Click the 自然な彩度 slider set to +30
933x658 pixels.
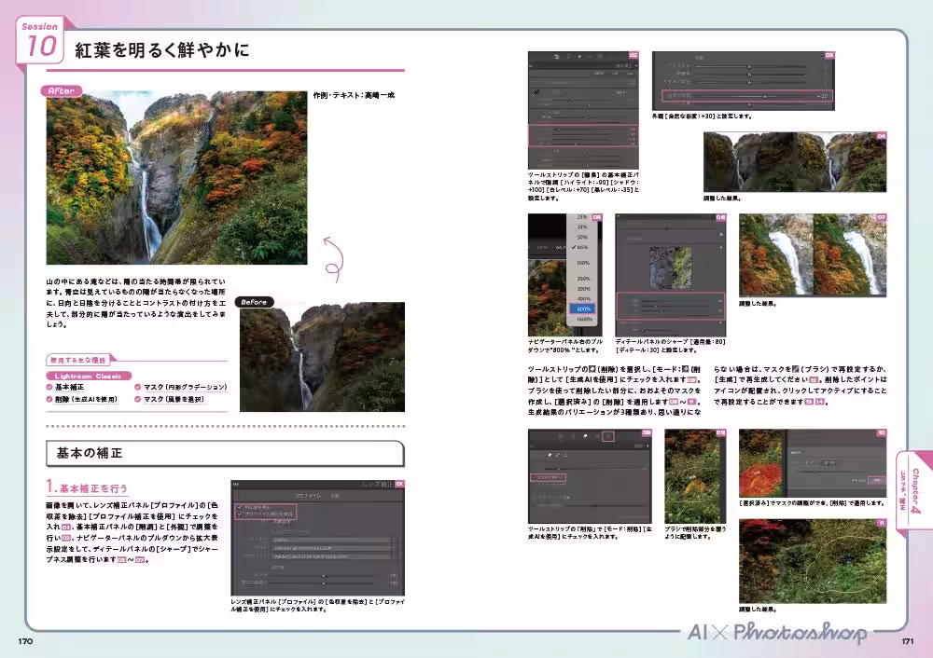[x=765, y=95]
